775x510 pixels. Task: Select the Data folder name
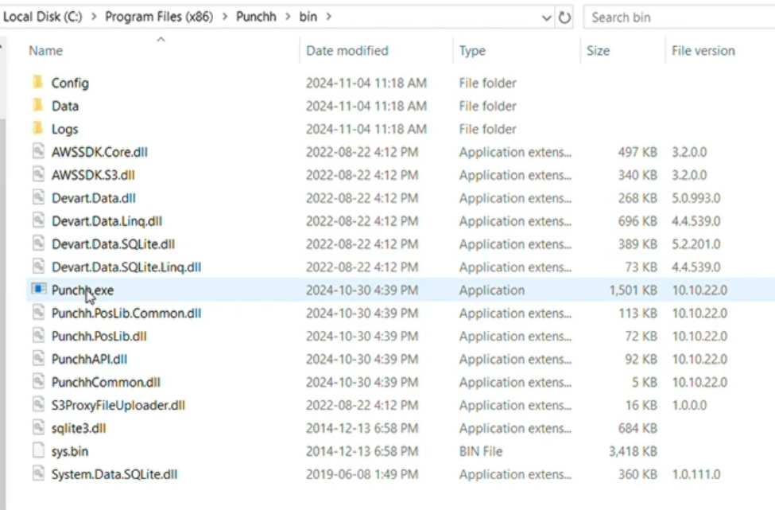coord(65,106)
